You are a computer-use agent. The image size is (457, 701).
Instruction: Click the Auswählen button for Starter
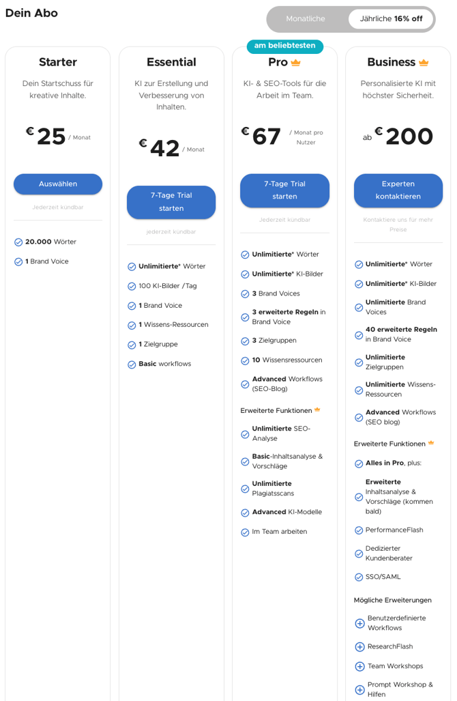point(58,184)
